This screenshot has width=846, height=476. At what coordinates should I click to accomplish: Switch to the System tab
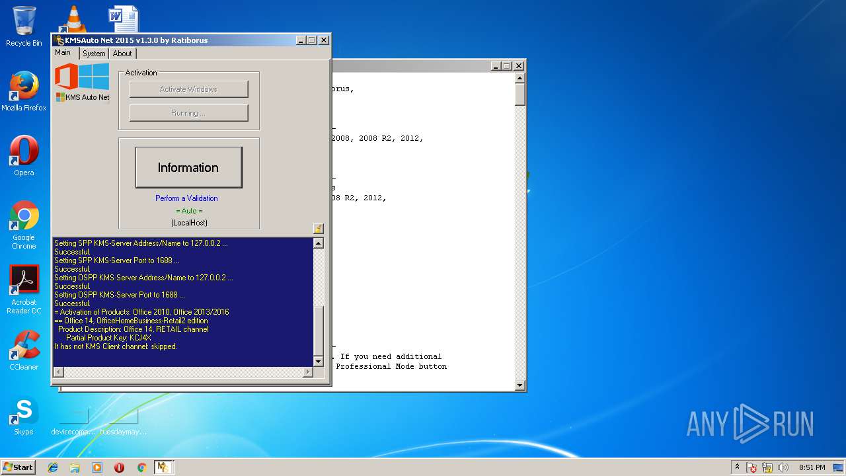click(94, 54)
